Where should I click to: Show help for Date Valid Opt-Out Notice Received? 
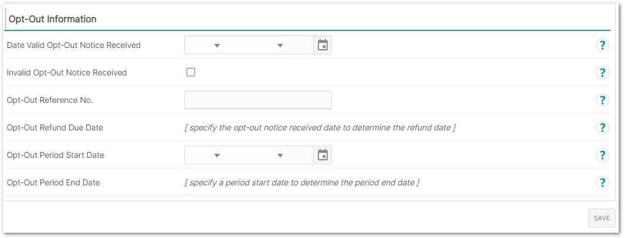pos(602,45)
